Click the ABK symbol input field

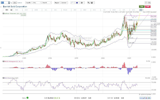[4, 3]
